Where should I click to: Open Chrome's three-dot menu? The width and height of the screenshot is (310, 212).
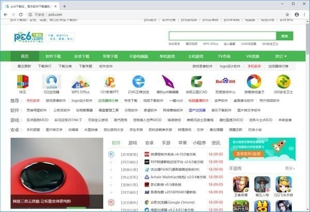[x=304, y=14]
